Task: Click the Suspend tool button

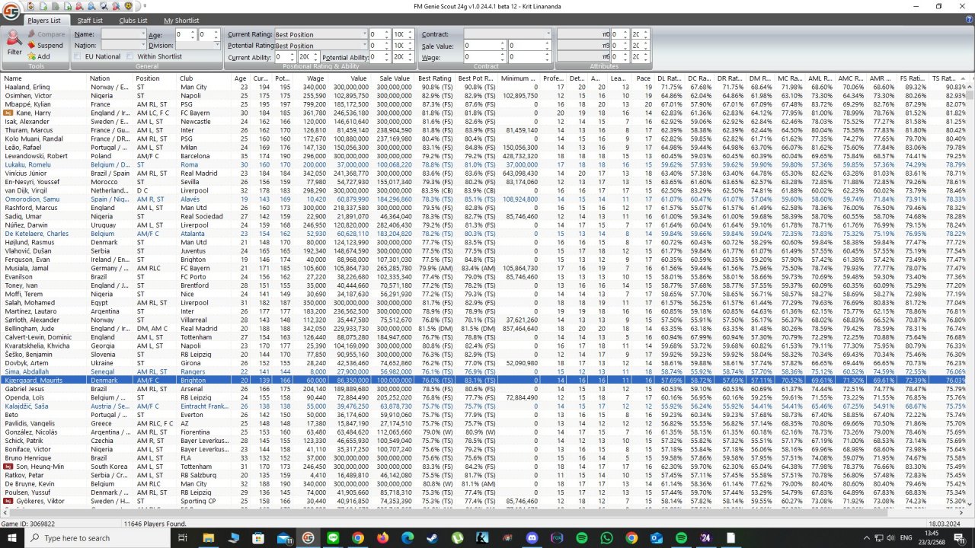Action: (45, 46)
